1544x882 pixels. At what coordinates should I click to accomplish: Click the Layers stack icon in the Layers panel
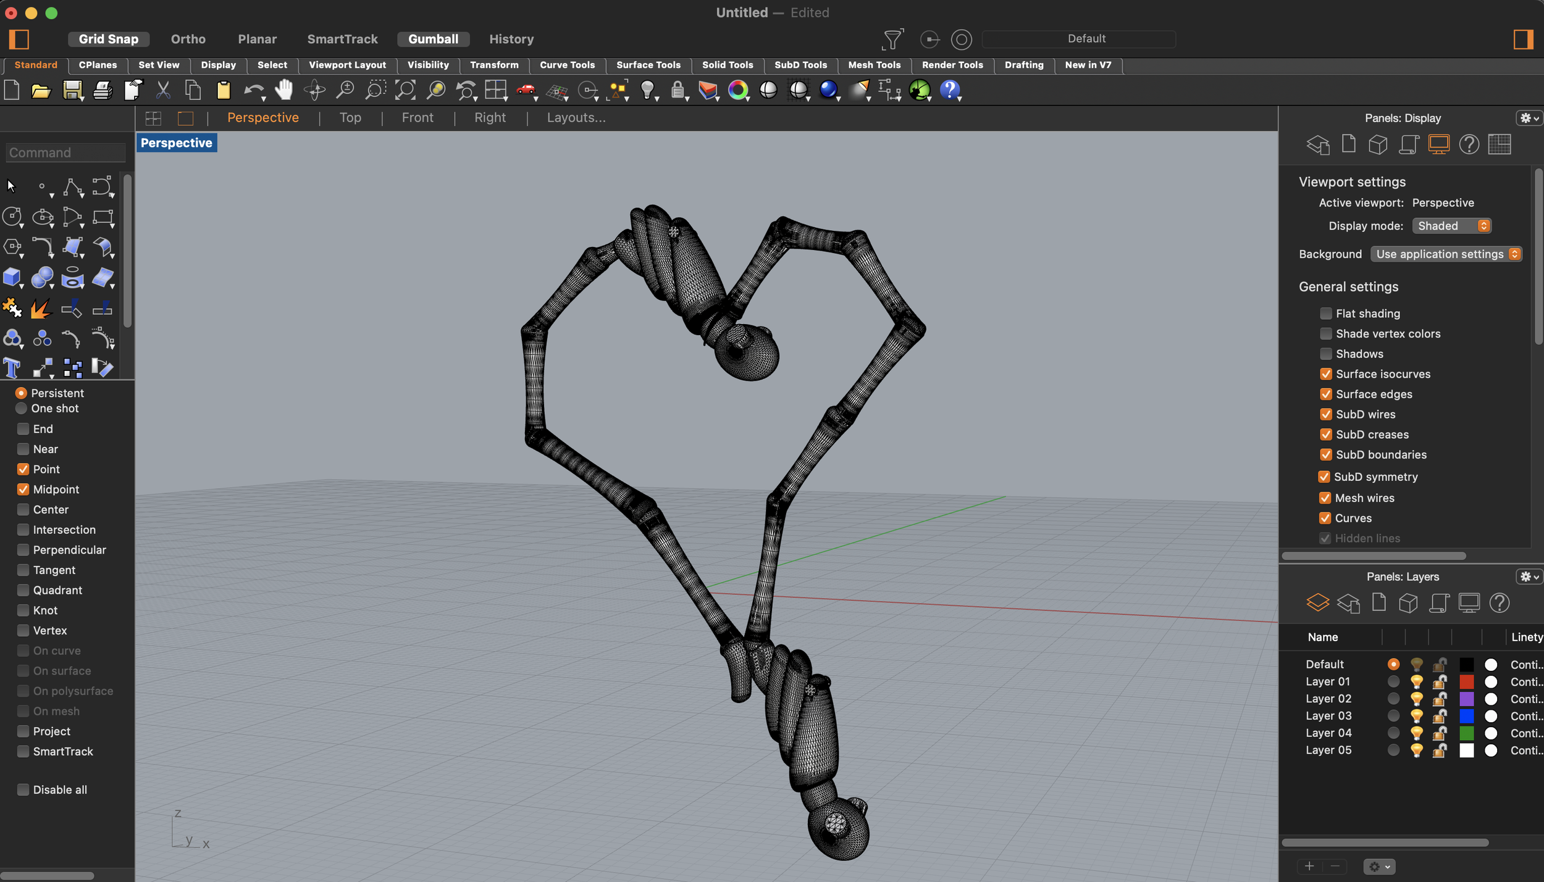[1317, 602]
